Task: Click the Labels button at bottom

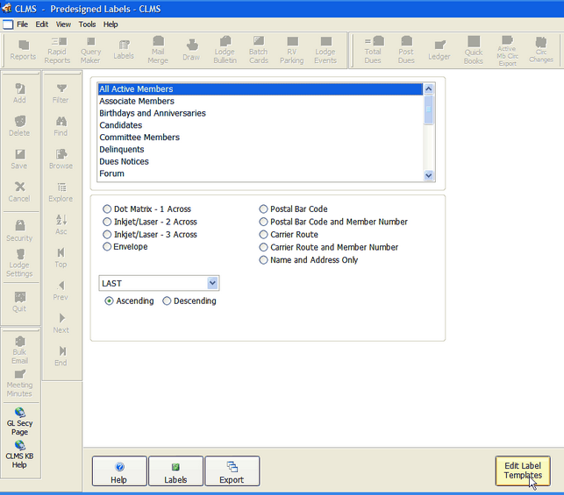Action: tap(175, 471)
